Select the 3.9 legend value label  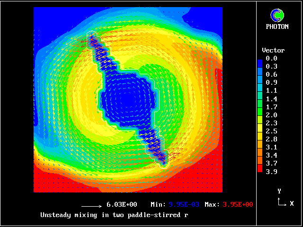pyautogui.click(x=271, y=172)
